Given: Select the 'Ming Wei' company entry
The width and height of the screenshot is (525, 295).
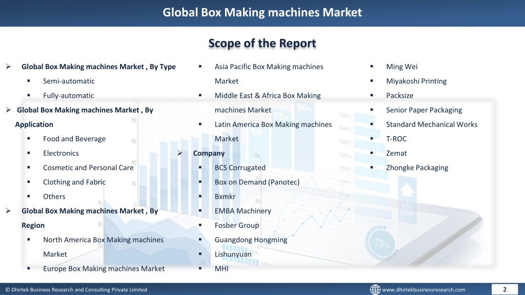Looking at the screenshot, I should pyautogui.click(x=402, y=67).
